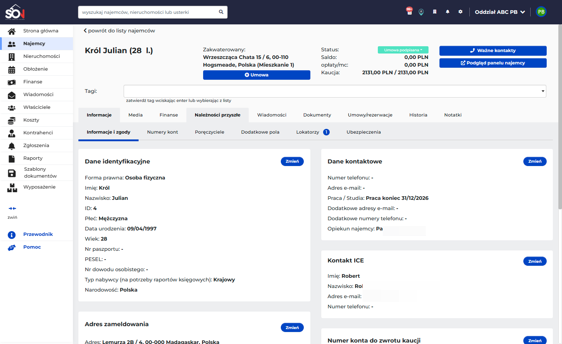Click the Zgłoszenia bell icon in sidebar

[x=12, y=146]
